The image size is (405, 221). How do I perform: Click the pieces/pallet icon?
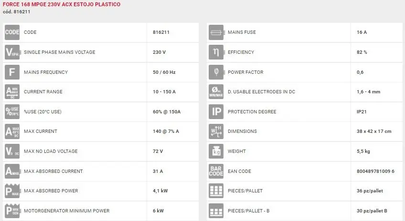(216, 191)
